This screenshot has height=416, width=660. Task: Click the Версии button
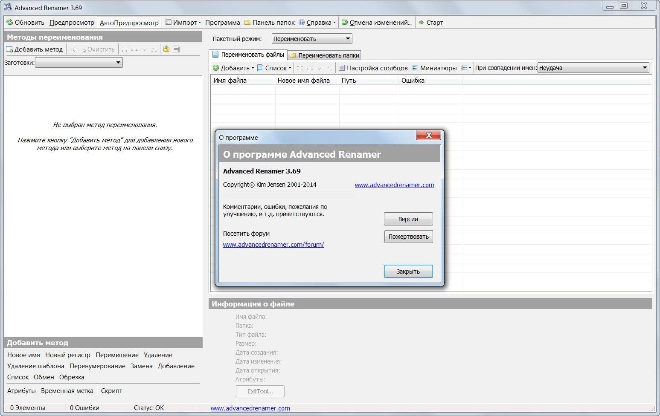408,219
